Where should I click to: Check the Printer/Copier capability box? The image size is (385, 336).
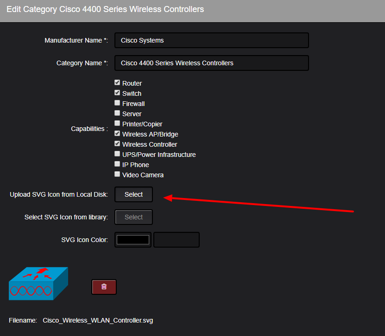(x=117, y=124)
